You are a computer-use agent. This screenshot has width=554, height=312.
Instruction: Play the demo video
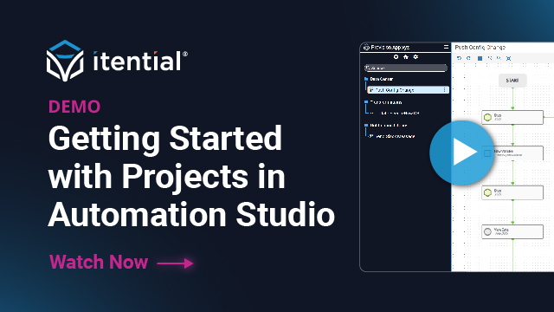click(461, 153)
